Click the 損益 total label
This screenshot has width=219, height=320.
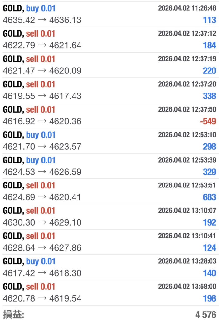tap(14, 314)
